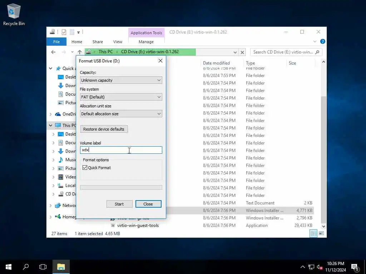Select the OneDrive cloud icon
Viewport: 366px width, 274px height.
[x=58, y=114]
